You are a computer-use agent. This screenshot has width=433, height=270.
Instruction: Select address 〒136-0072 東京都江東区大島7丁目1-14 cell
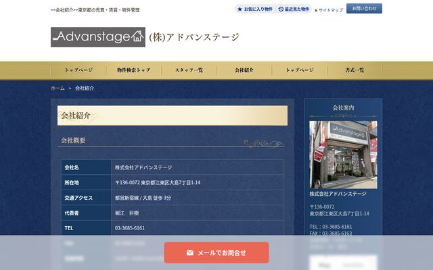(198, 182)
